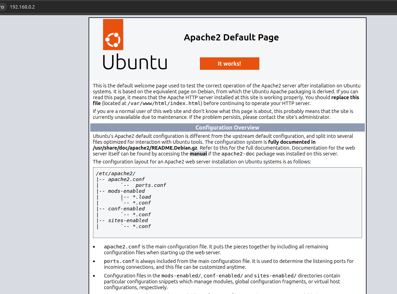The width and height of the screenshot is (397, 294).
Task: Click the bold README.Debian.gz path text
Action: click(x=145, y=148)
